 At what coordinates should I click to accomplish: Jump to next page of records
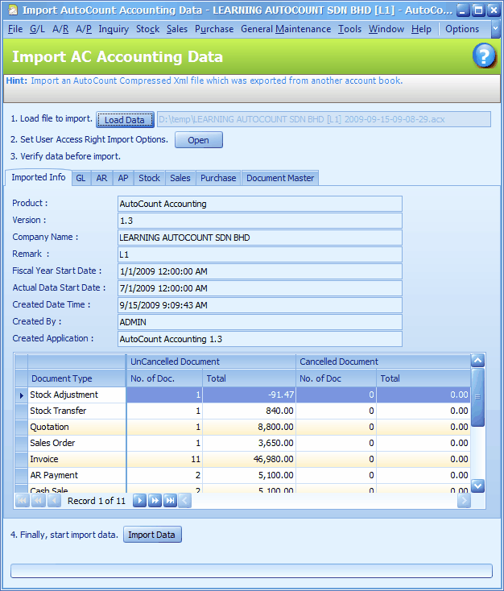[155, 501]
